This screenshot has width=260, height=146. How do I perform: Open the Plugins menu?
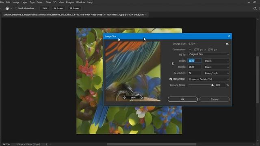pos(70,2)
